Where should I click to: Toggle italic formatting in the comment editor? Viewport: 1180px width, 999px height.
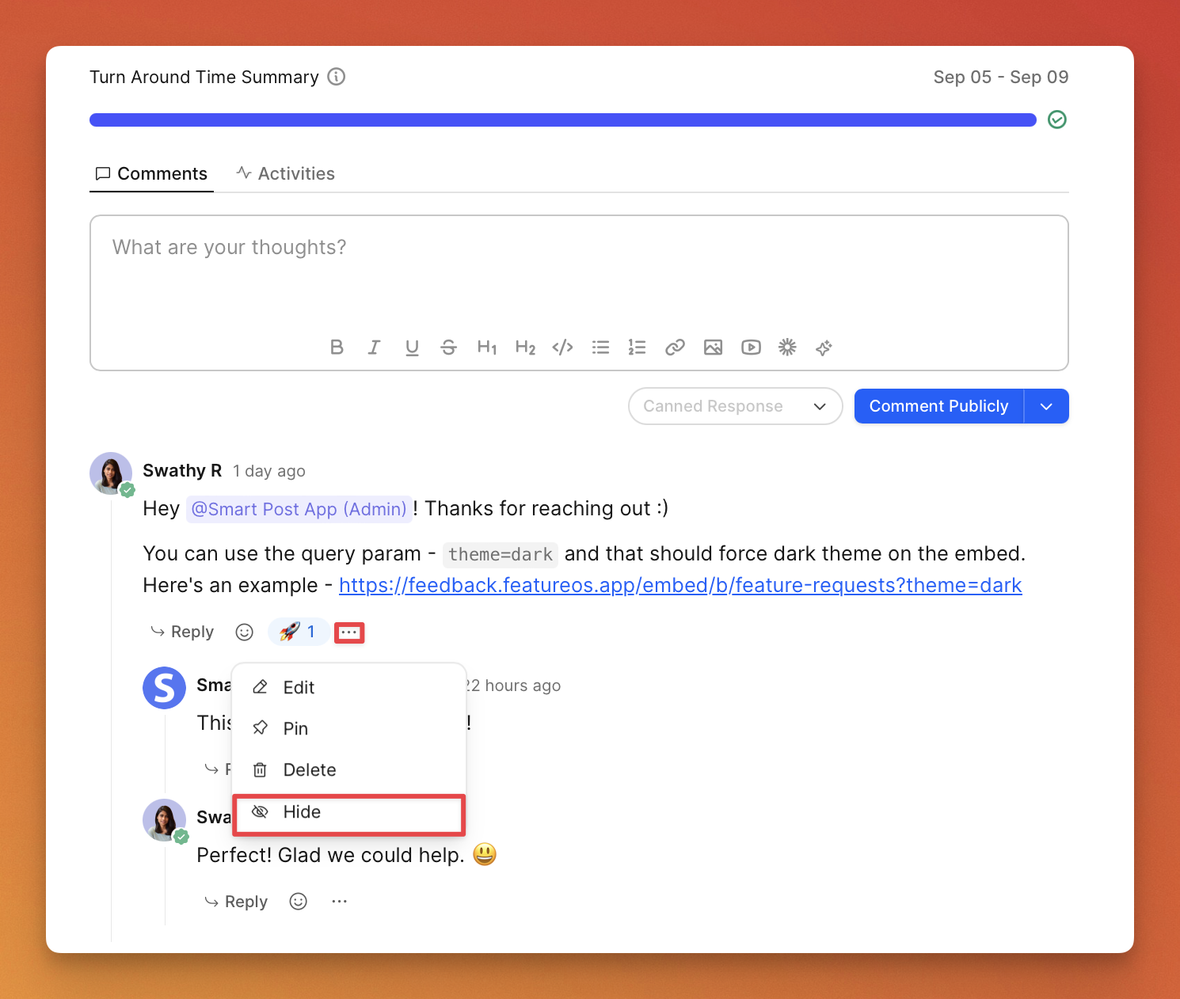[375, 348]
